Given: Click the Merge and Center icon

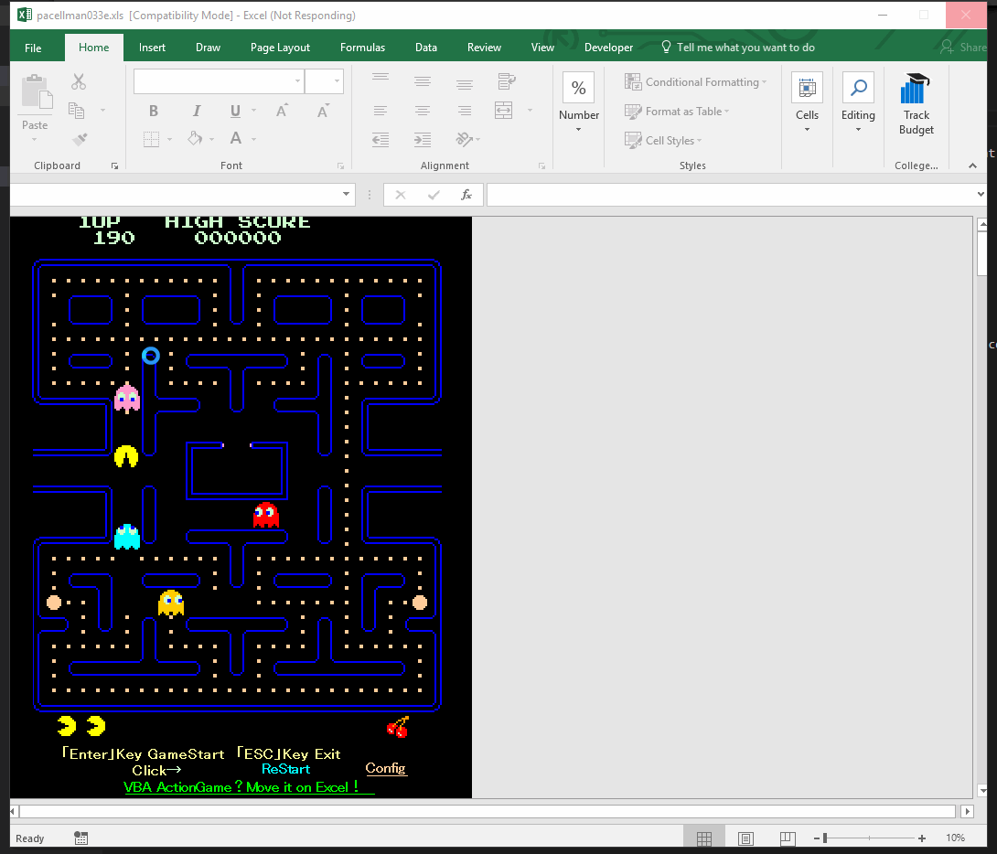Looking at the screenshot, I should point(504,111).
